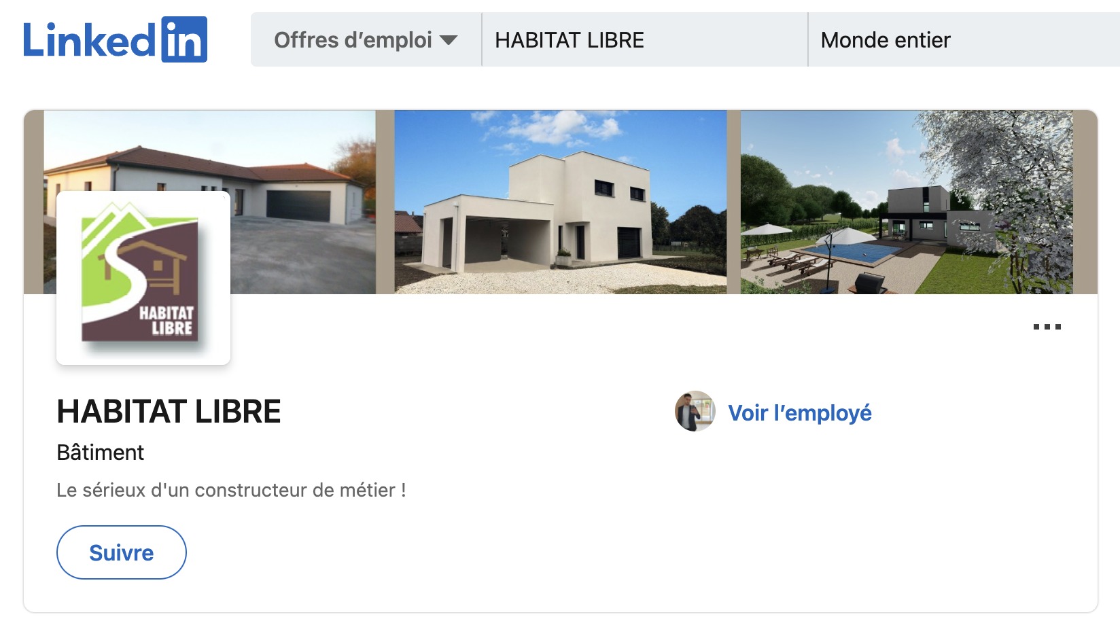This screenshot has height=621, width=1120.
Task: Click the Habitat Libre company logo
Action: click(x=143, y=278)
